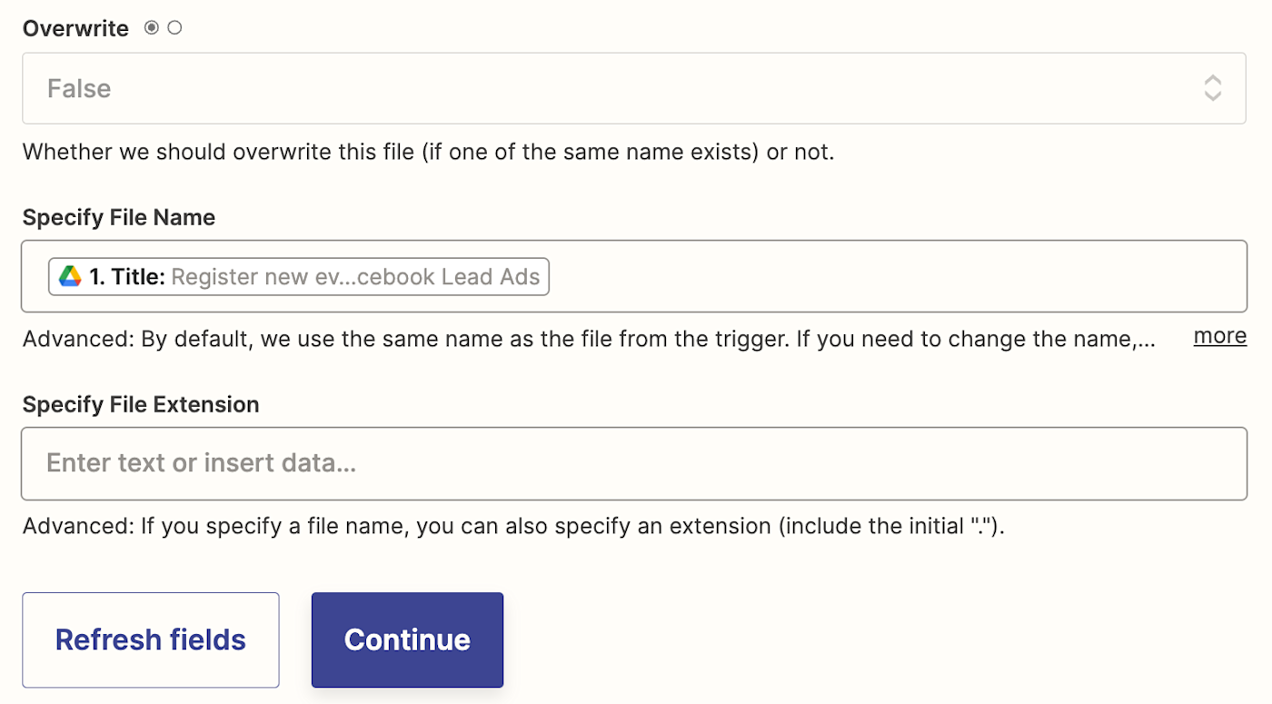Click the "Advanced: If you specify a file name" hint
Image resolution: width=1272 pixels, height=704 pixels.
tap(513, 526)
